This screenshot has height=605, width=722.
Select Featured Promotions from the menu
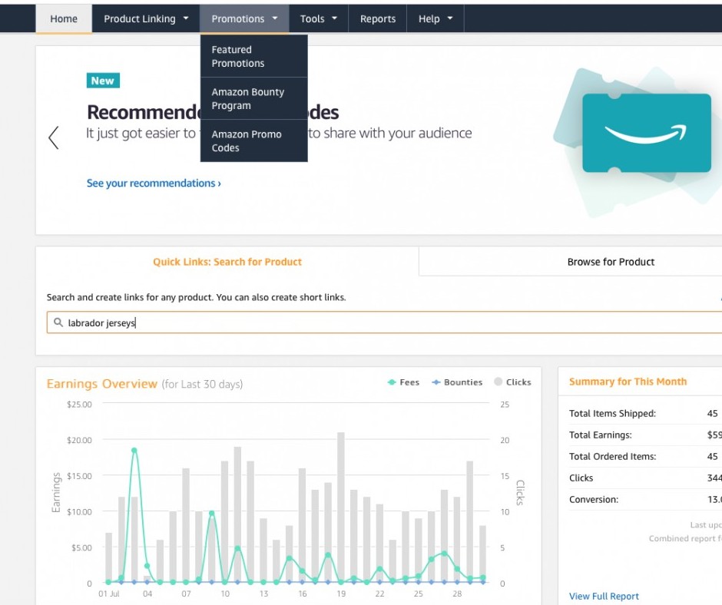253,56
